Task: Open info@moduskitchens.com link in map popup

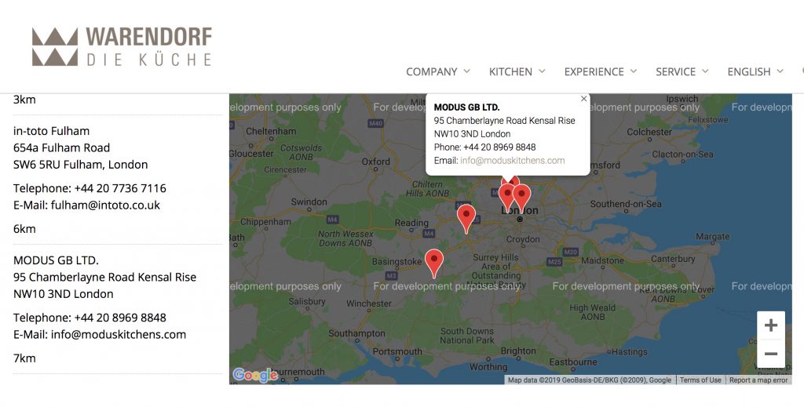Action: pos(512,160)
